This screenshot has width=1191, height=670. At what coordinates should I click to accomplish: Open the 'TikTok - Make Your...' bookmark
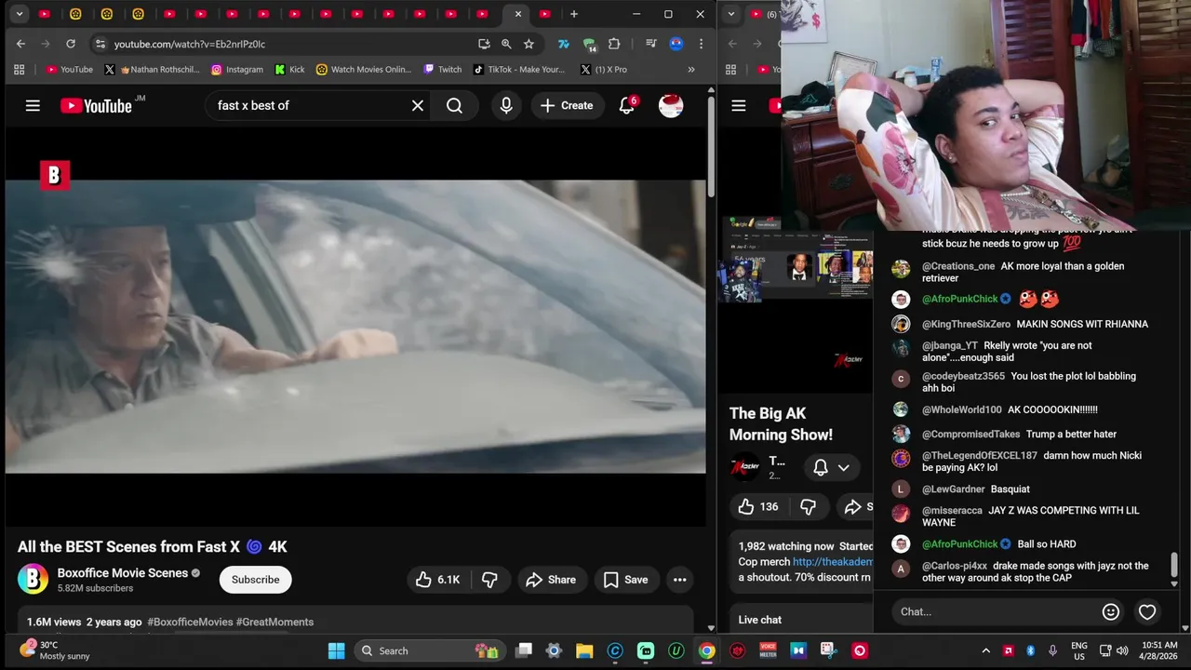pyautogui.click(x=519, y=69)
